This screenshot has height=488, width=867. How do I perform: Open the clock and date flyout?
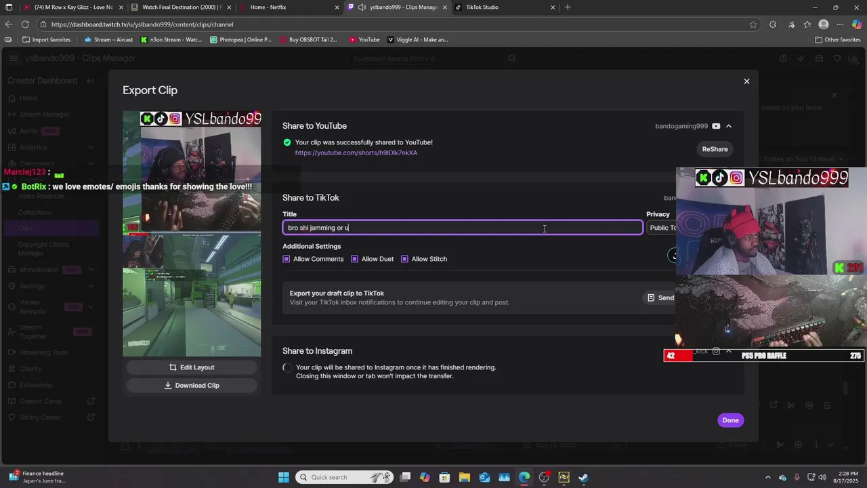(x=846, y=477)
